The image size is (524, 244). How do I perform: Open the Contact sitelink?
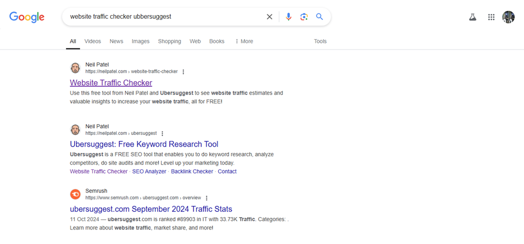pyautogui.click(x=227, y=171)
